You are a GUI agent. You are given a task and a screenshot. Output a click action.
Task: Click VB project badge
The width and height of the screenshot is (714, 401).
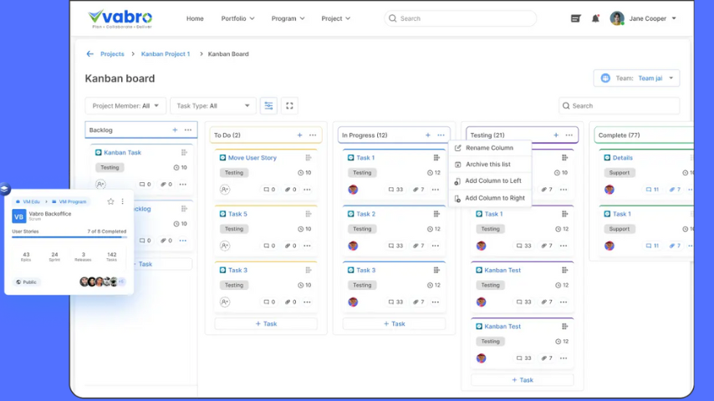coord(19,216)
